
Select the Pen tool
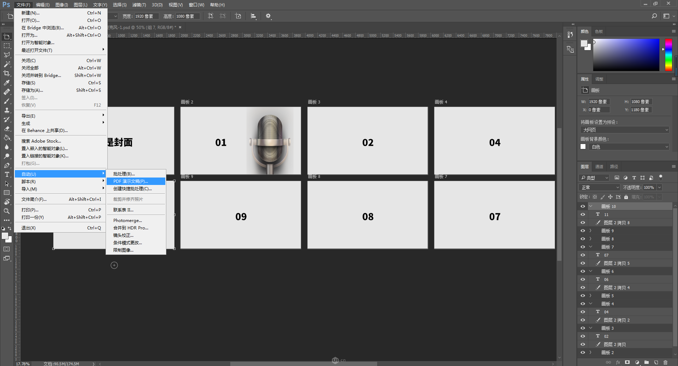[x=7, y=165]
